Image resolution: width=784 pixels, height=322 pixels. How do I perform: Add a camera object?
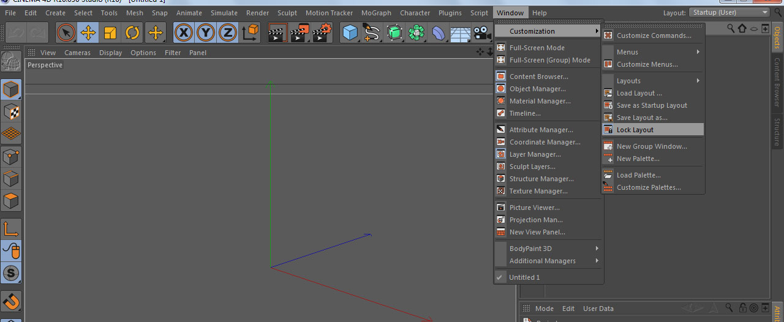click(x=483, y=32)
